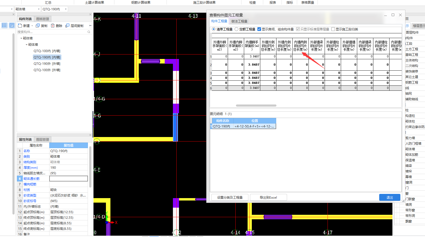The width and height of the screenshot is (425, 237).
Task: Check the 显示施工段归类 checkbox
Action: pos(333,29)
